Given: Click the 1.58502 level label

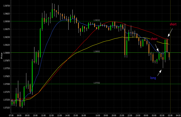Looking at the screenshot, I should point(97,20).
